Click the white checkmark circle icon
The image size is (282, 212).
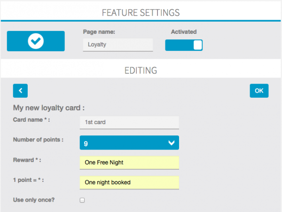(x=36, y=41)
